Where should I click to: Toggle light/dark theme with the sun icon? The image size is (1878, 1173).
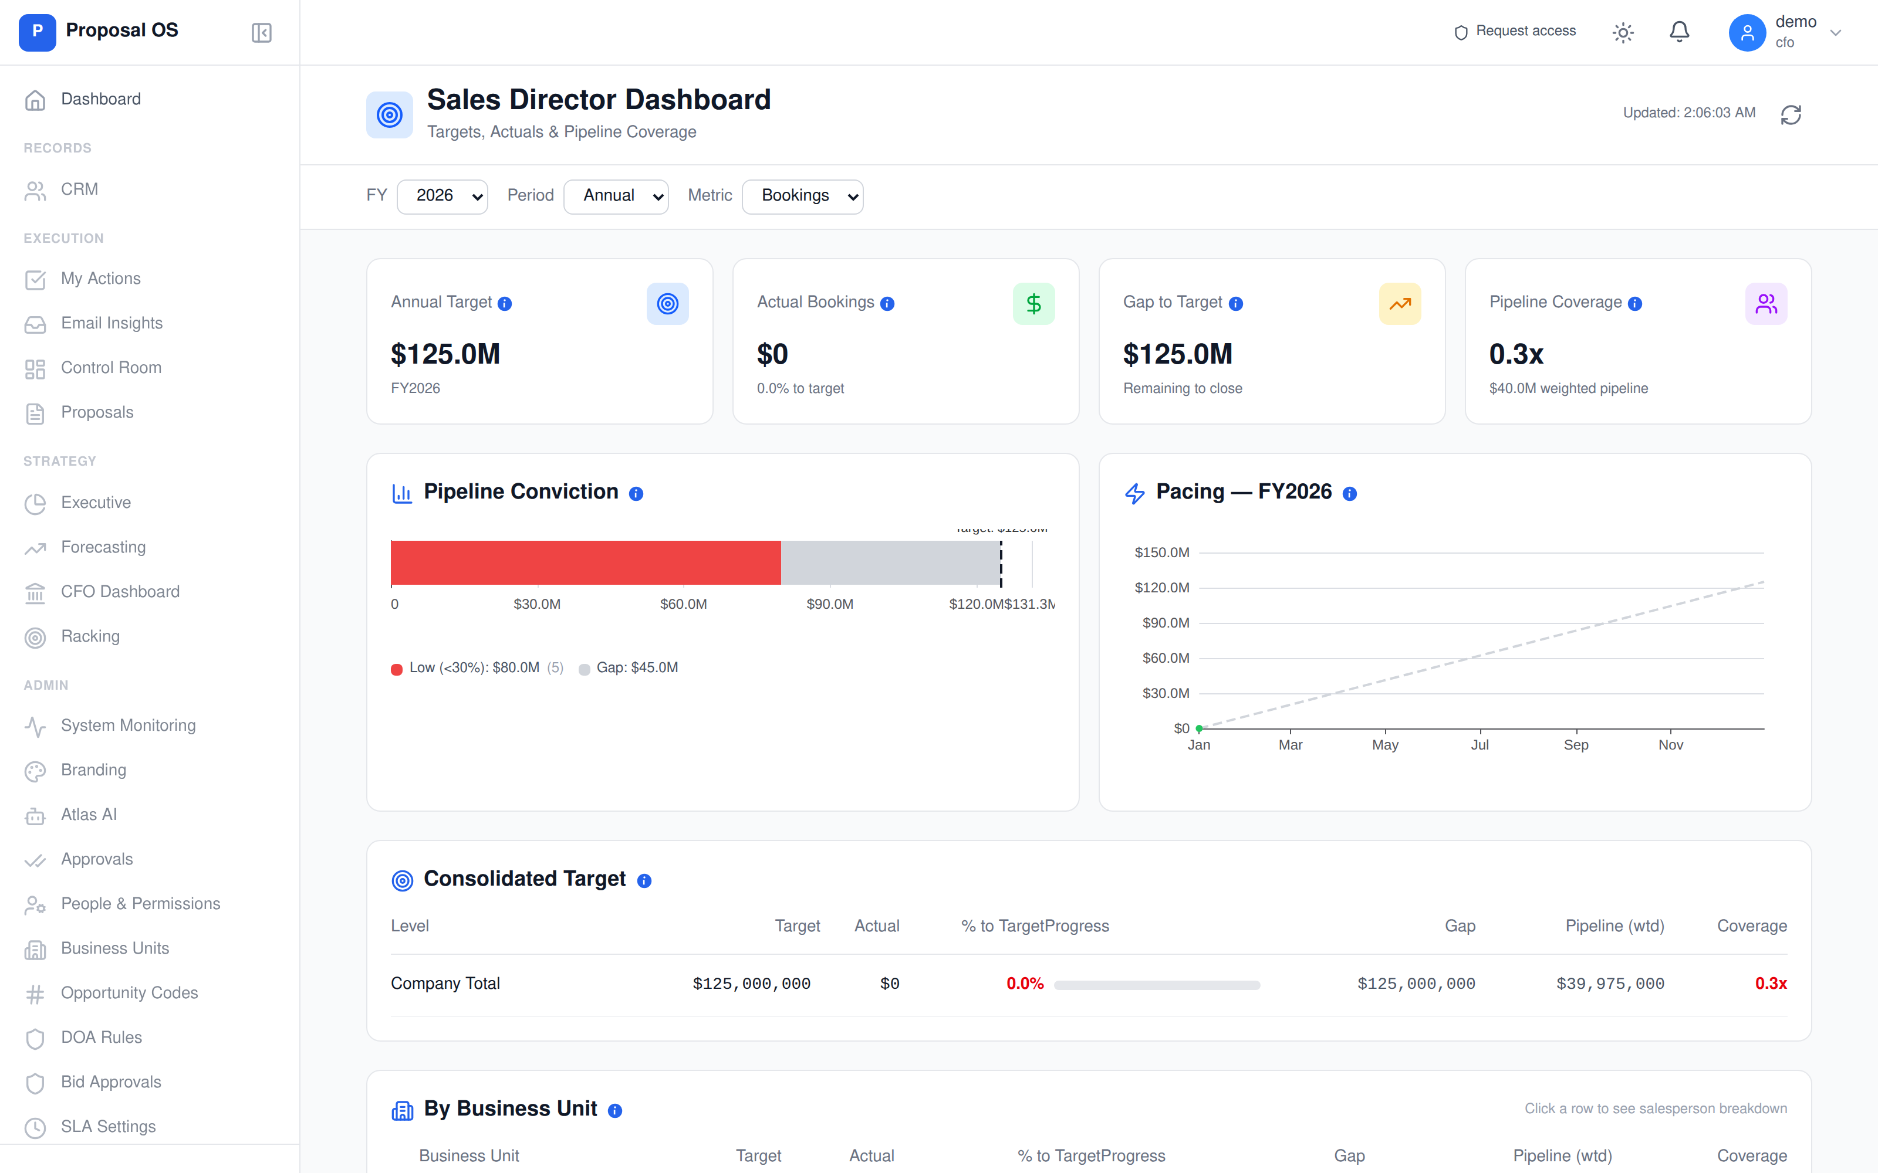[x=1623, y=32]
